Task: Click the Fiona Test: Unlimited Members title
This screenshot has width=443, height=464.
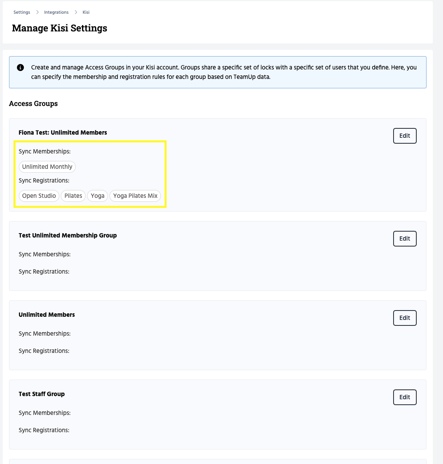Action: coord(63,133)
